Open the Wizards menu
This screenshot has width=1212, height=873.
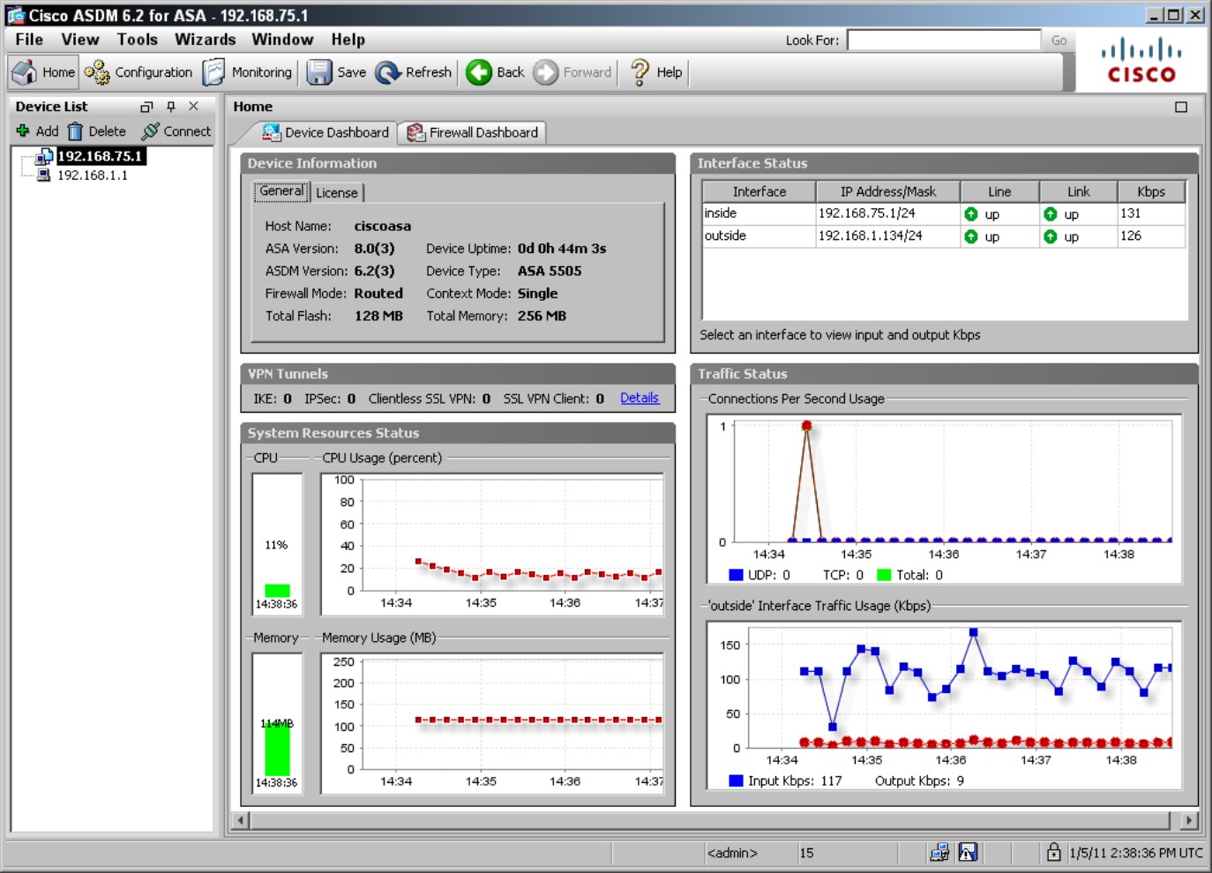tap(206, 40)
